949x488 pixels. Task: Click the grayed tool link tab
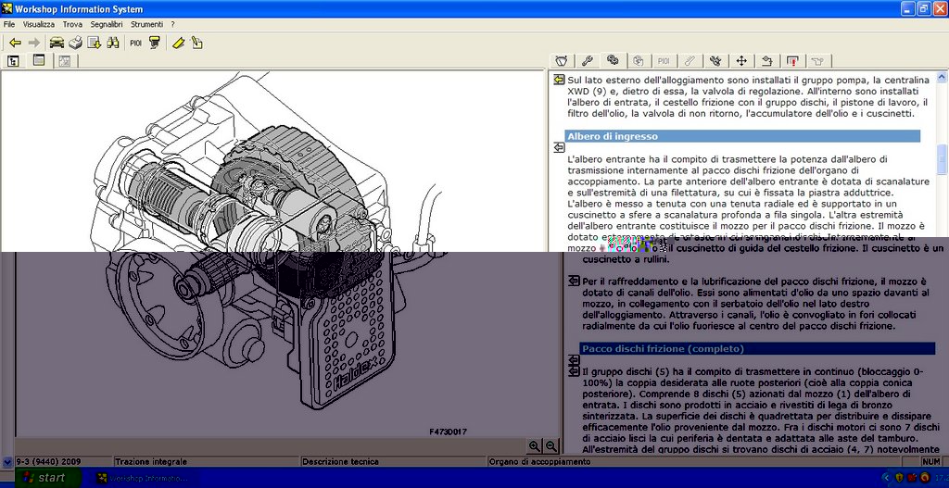tap(690, 60)
